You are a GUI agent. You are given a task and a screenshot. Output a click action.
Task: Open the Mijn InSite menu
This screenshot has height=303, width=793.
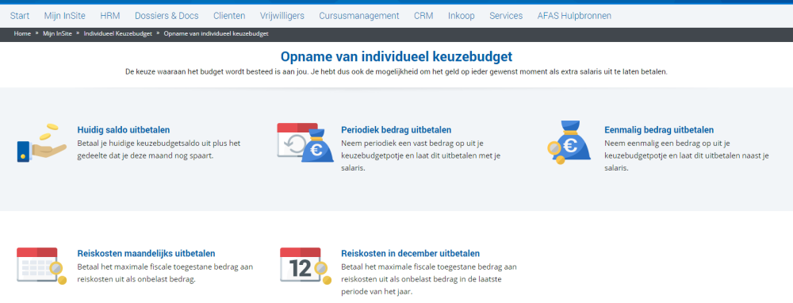(65, 16)
